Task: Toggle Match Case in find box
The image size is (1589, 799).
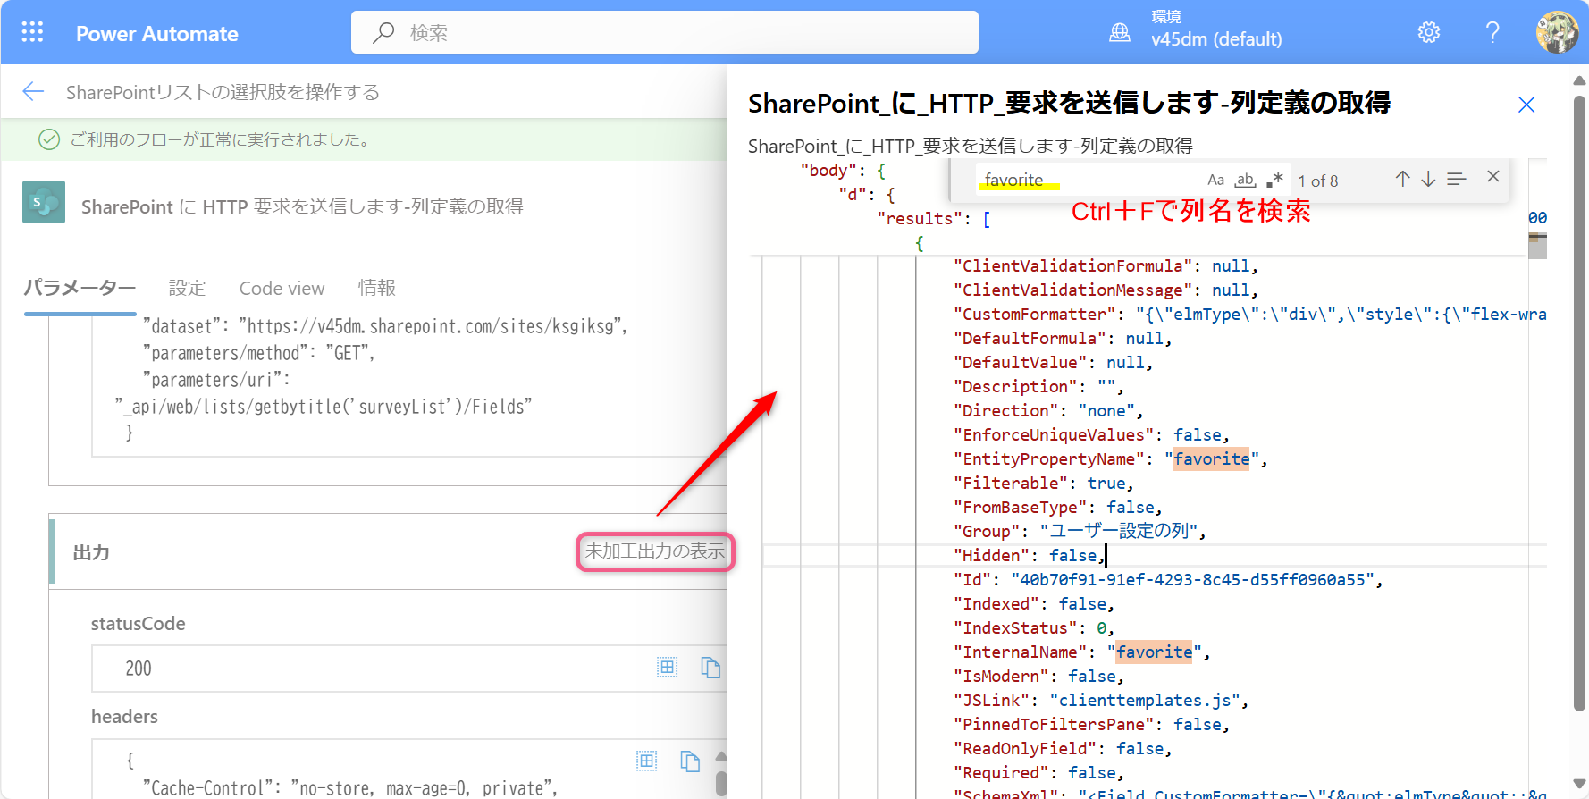Action: (x=1215, y=180)
